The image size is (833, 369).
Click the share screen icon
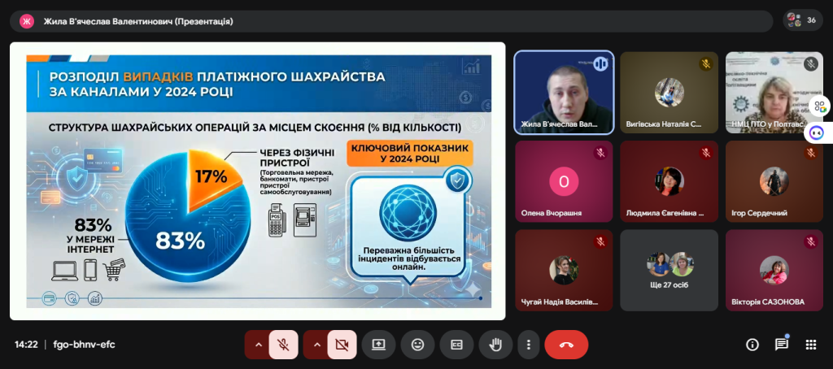pyautogui.click(x=378, y=345)
